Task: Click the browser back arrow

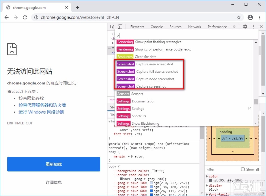Action: [x=7, y=17]
